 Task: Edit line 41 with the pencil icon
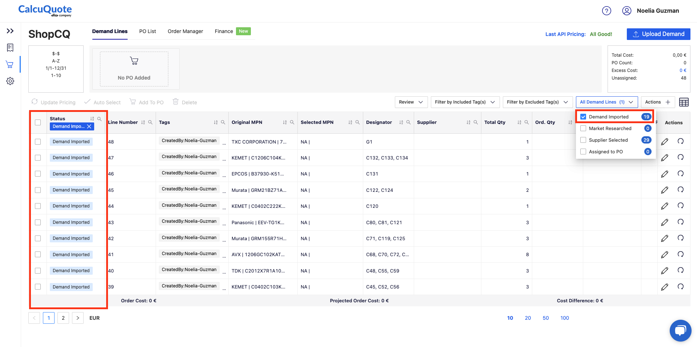[665, 255]
